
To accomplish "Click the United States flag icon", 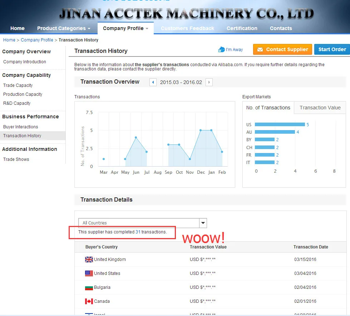I will [89, 273].
